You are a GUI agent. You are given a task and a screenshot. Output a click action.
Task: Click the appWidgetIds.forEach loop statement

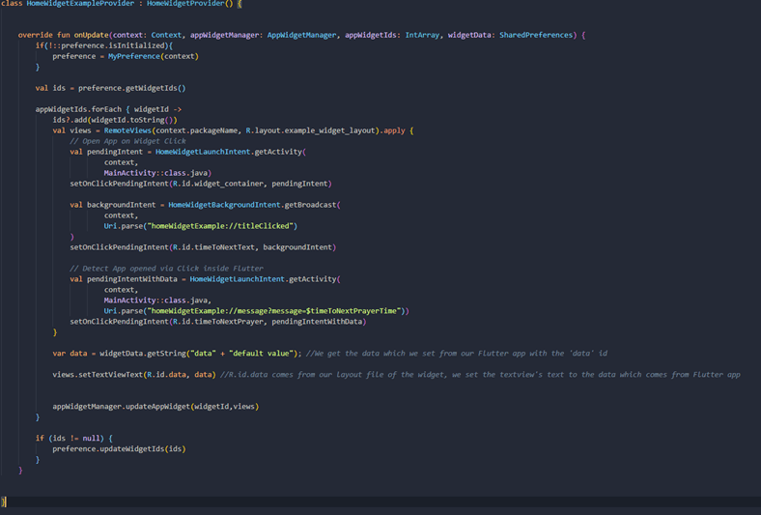tap(81, 109)
